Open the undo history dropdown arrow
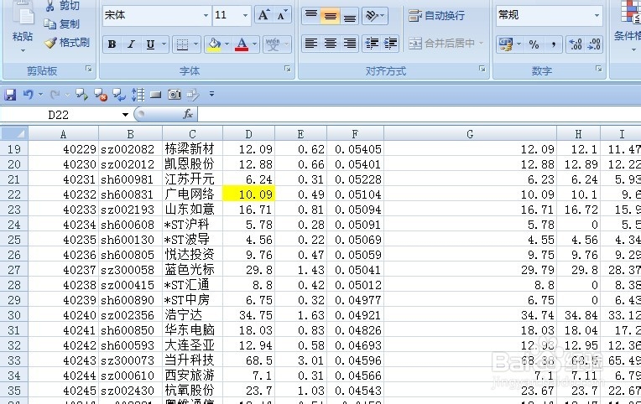The image size is (641, 404). 40,95
